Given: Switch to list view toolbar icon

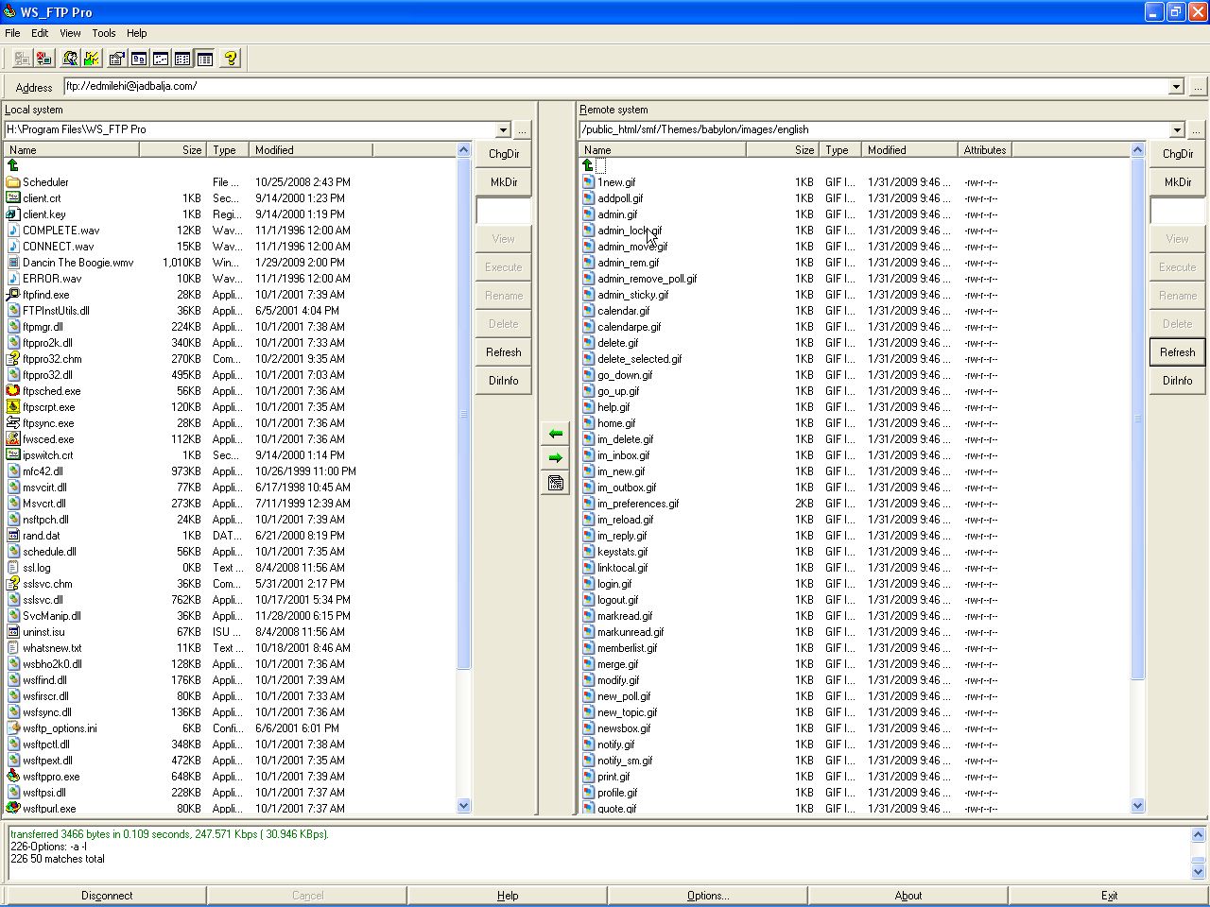Looking at the screenshot, I should click(x=182, y=59).
